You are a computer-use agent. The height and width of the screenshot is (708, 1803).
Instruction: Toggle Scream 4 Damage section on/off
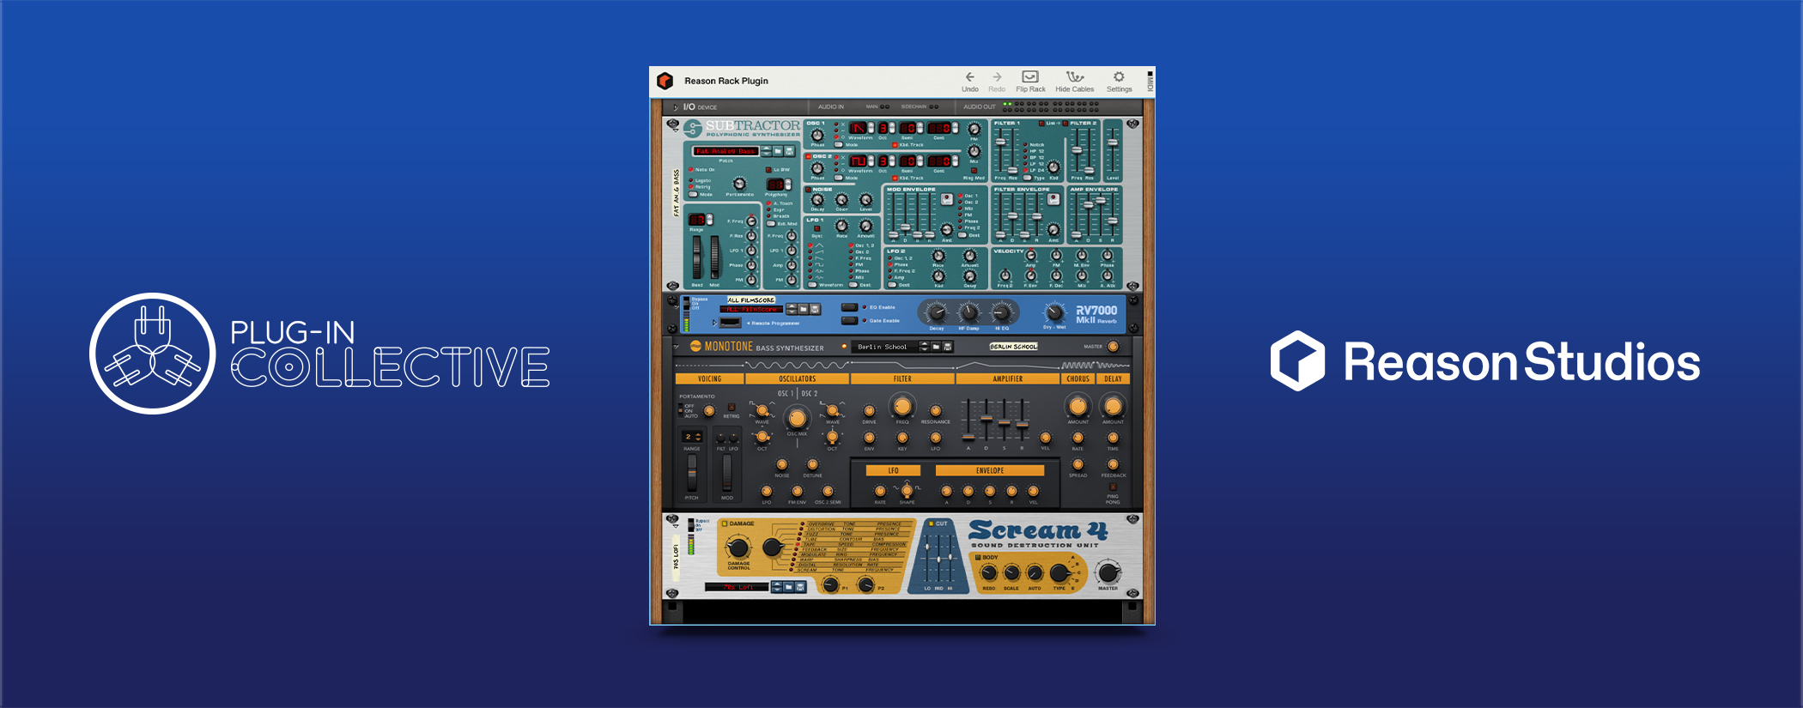(x=725, y=523)
